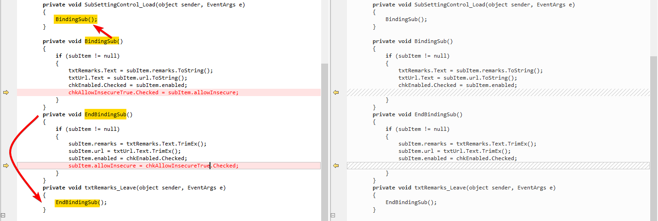Click txtRemarks_Leave method signature in right pane
Image resolution: width=658 pixels, height=221 pixels.
pos(464,188)
